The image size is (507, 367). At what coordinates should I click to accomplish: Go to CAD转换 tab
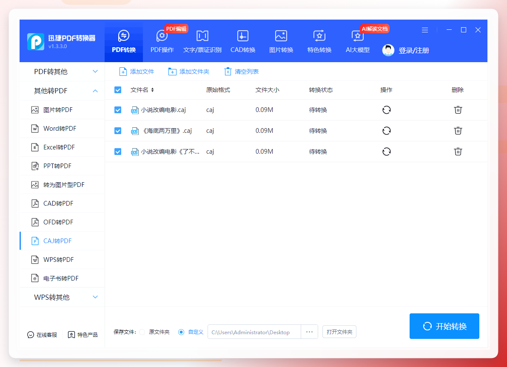pos(243,41)
